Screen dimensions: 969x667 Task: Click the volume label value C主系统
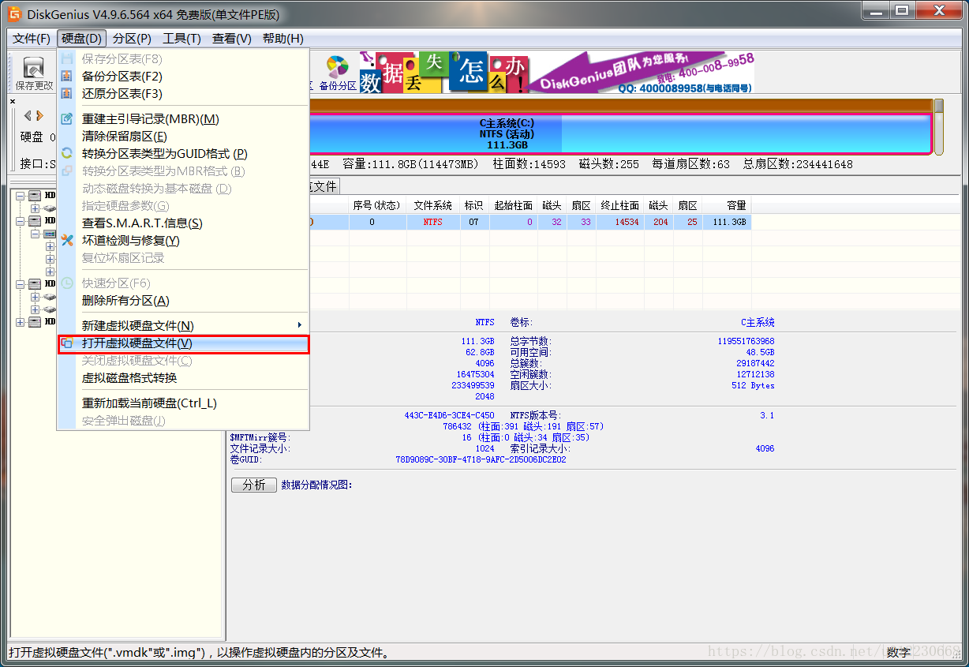click(x=758, y=322)
